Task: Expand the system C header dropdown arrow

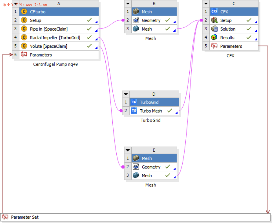Action: 206,4
